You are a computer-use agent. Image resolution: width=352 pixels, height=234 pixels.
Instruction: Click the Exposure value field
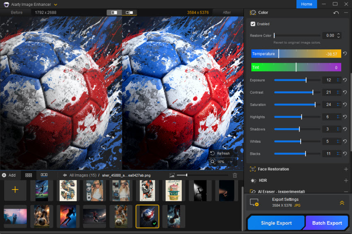click(x=329, y=80)
